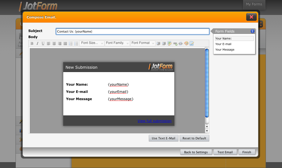Show the Form Fields info icon
Viewport: 282px width, 168px height.
[253, 31]
